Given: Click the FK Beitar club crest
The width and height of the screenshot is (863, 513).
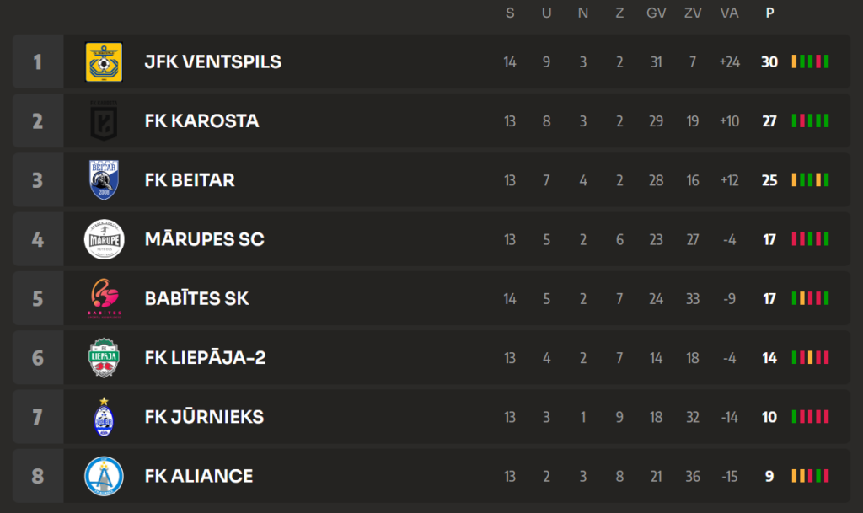Looking at the screenshot, I should [x=105, y=180].
